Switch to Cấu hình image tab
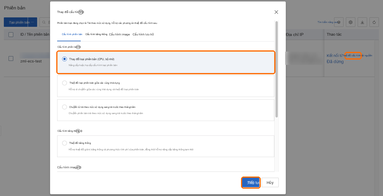The image size is (383, 196). [119, 34]
